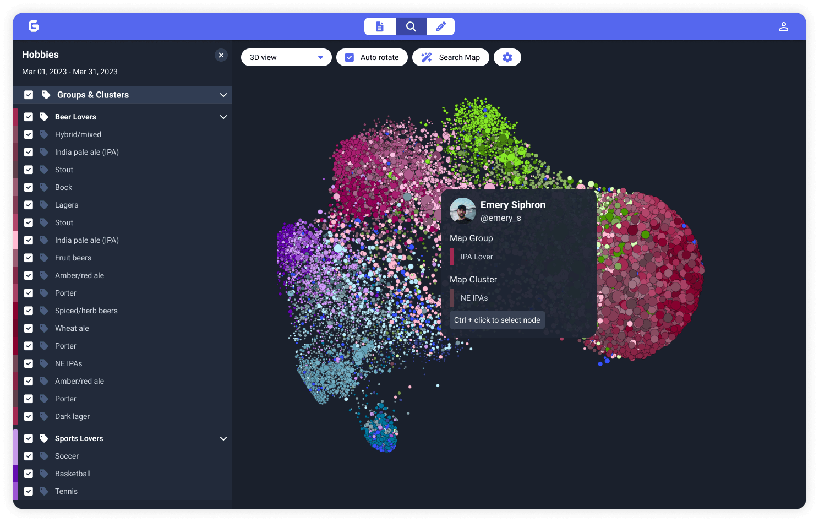Open the 3D view dropdown
The image size is (819, 522).
[x=286, y=57]
